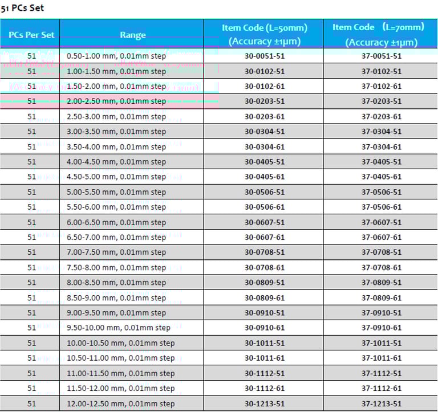Click the 12.00-12.50 mm range cell

[x=120, y=403]
